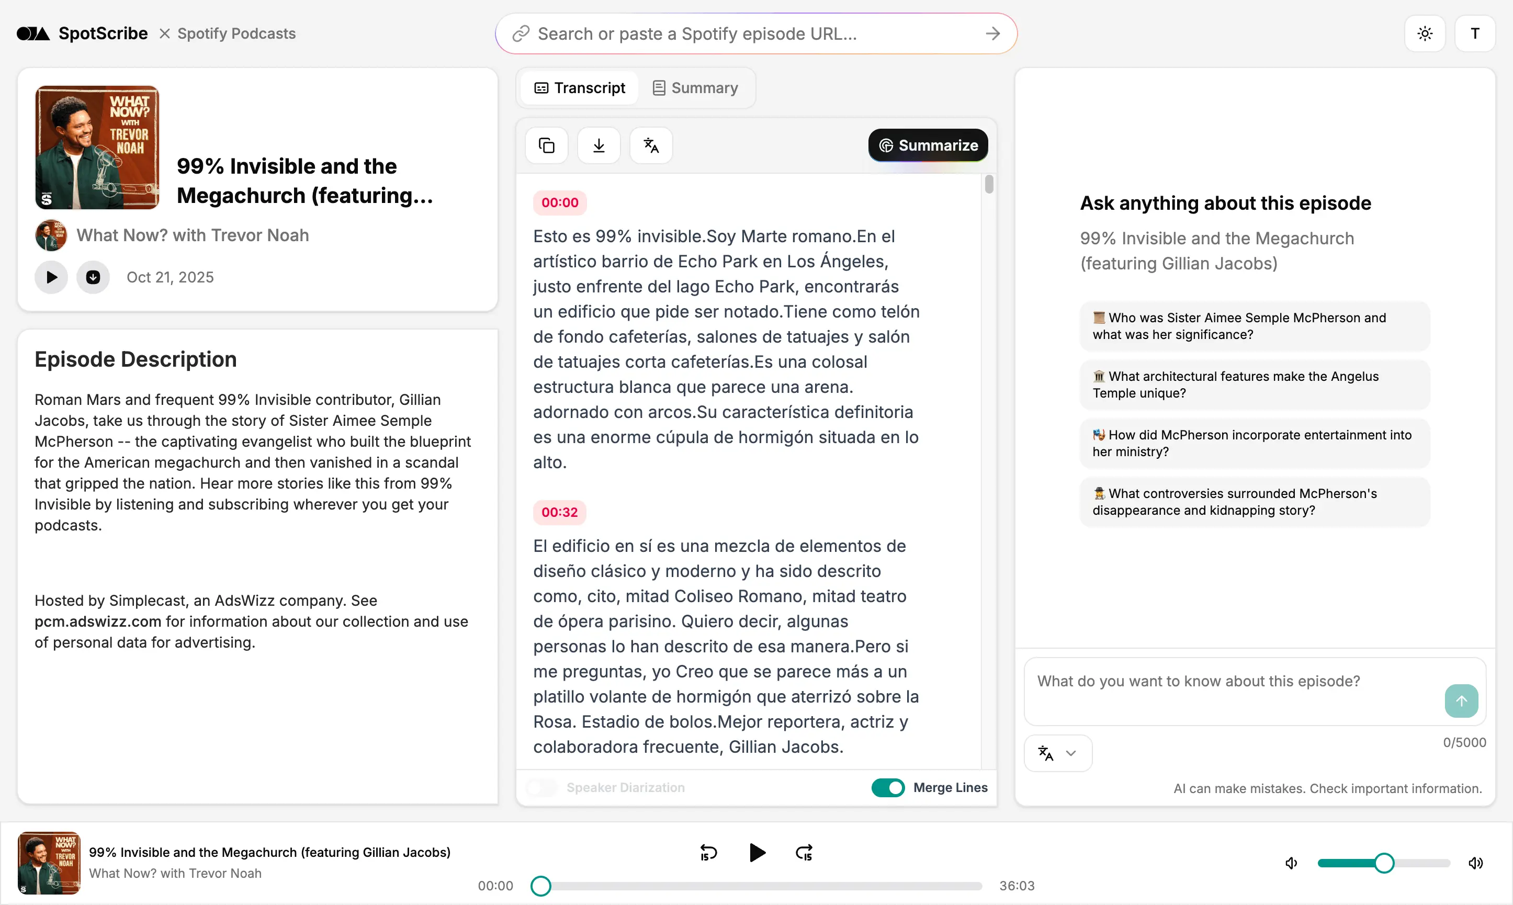Click the small show avatar icon
Image resolution: width=1513 pixels, height=905 pixels.
pyautogui.click(x=51, y=235)
